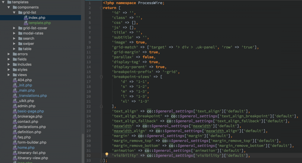
Task: Click the file icon next to 404.php
Action: point(15,80)
